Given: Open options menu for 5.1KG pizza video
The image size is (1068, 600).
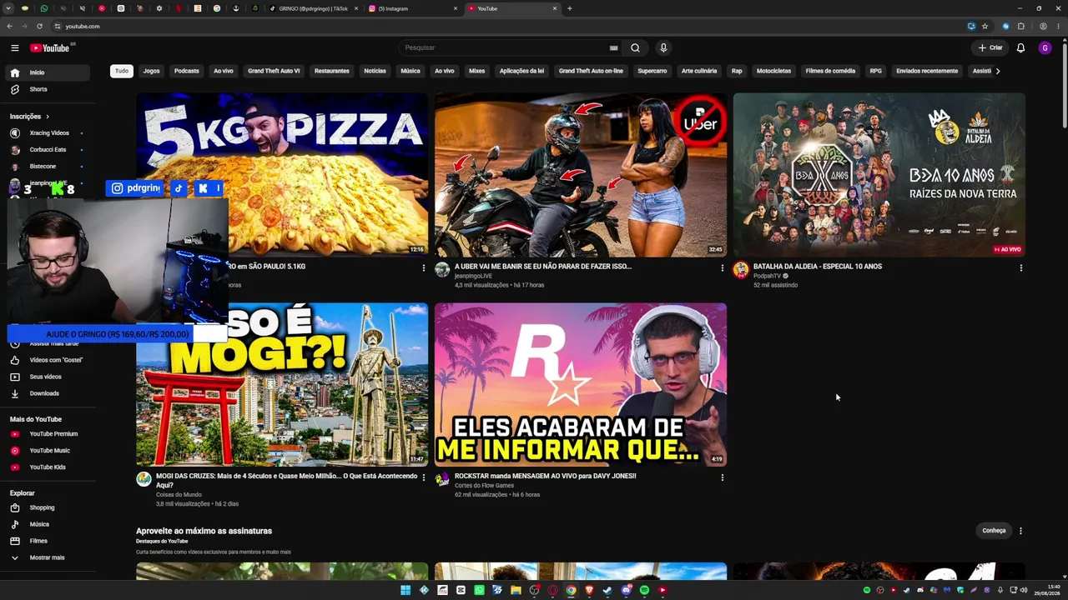Looking at the screenshot, I should tap(423, 268).
